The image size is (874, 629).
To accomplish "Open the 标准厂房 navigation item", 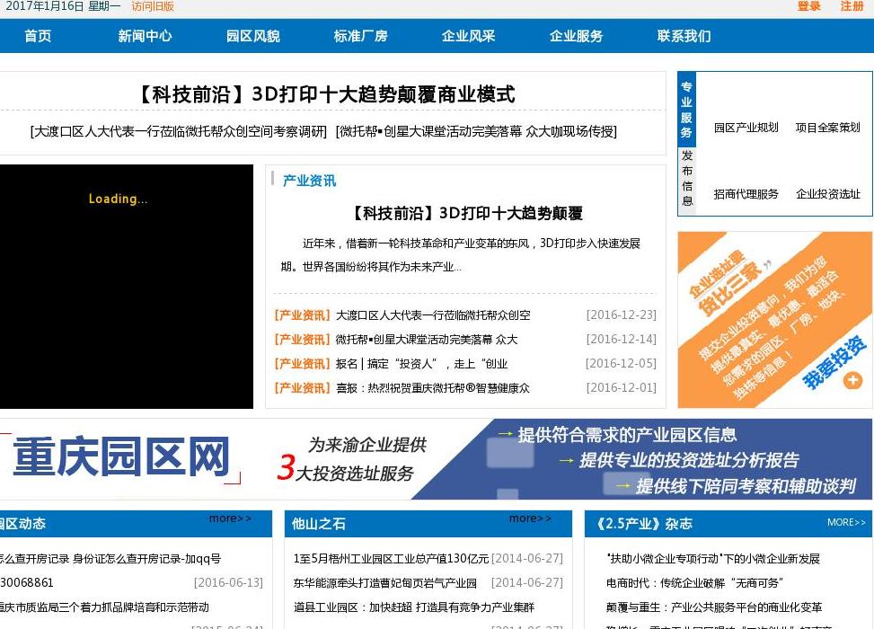I will coord(360,36).
